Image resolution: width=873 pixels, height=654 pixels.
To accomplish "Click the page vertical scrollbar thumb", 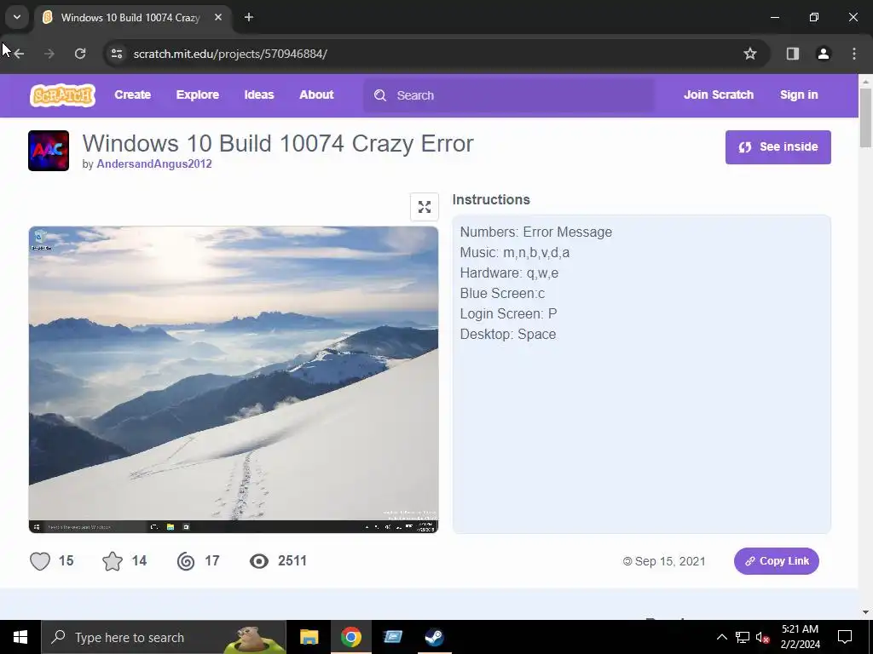I will [865, 118].
